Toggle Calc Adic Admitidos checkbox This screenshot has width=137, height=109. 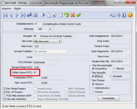[4, 99]
